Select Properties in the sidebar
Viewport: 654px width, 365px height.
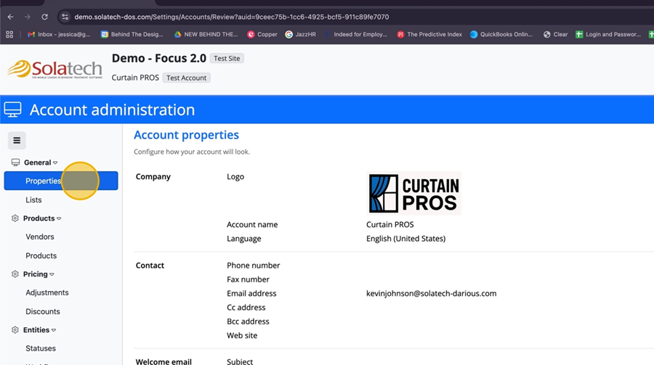click(x=61, y=181)
